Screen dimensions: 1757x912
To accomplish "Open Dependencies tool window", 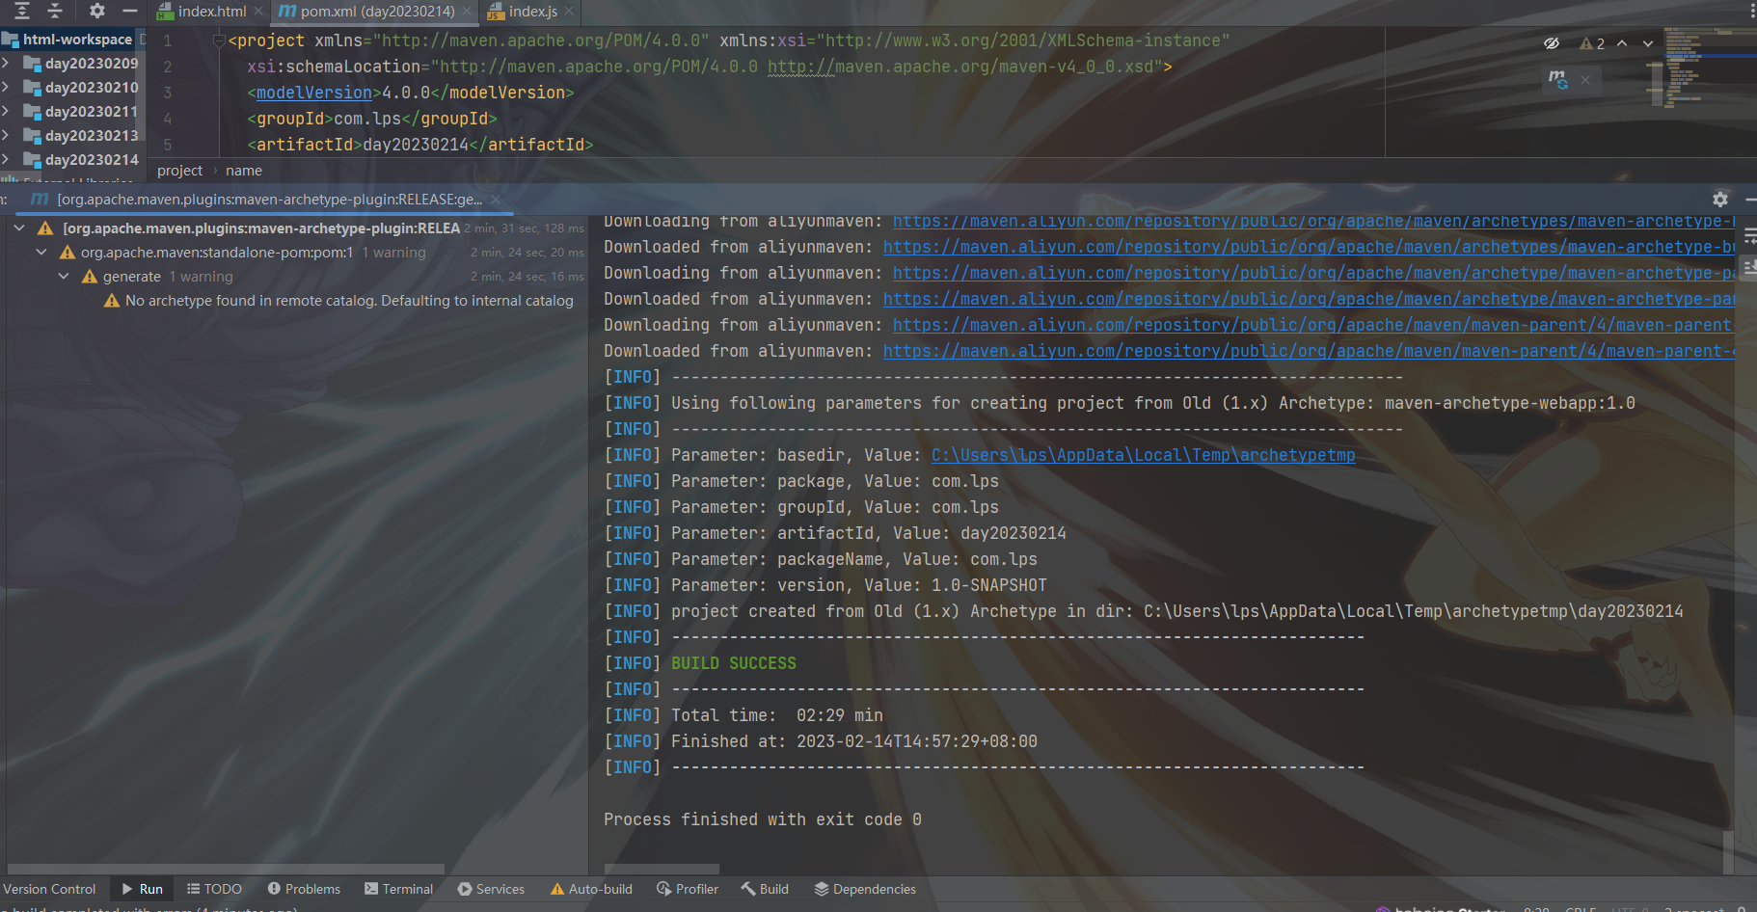I will (x=865, y=889).
